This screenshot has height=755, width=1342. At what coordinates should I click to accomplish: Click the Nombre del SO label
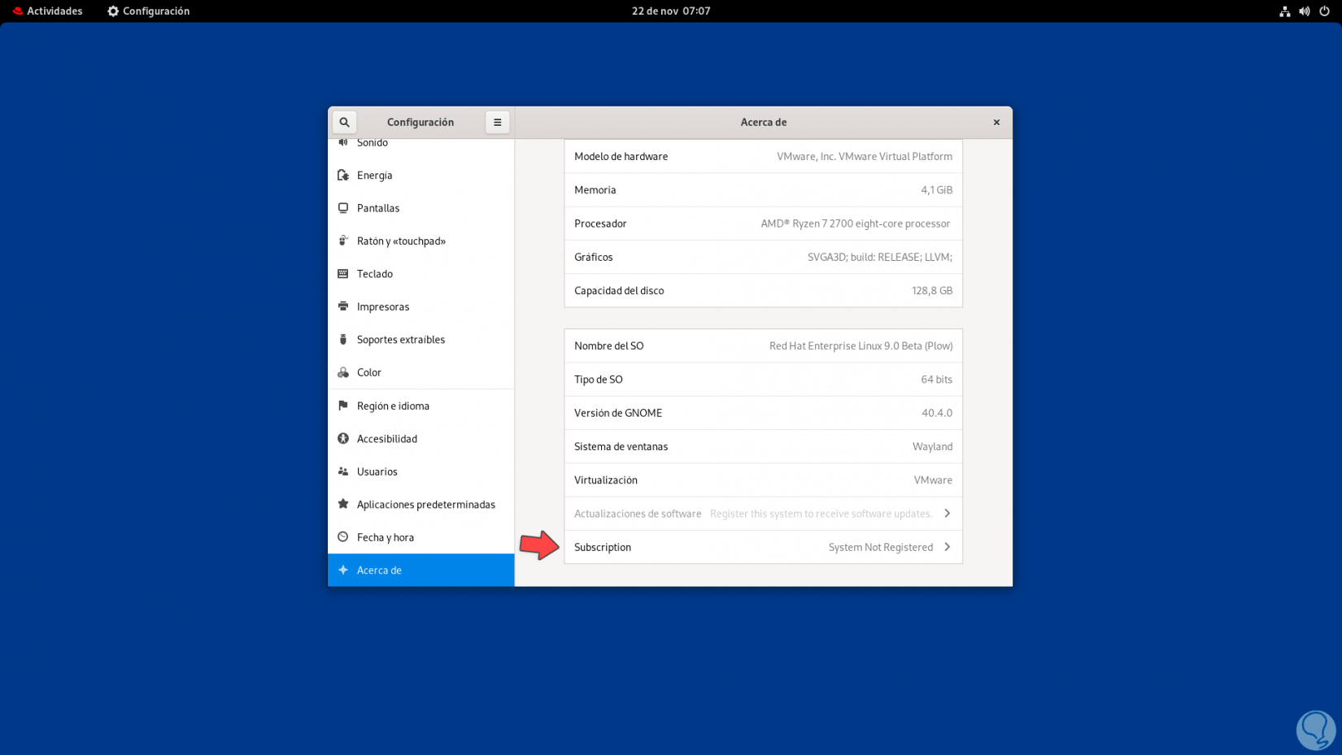609,346
